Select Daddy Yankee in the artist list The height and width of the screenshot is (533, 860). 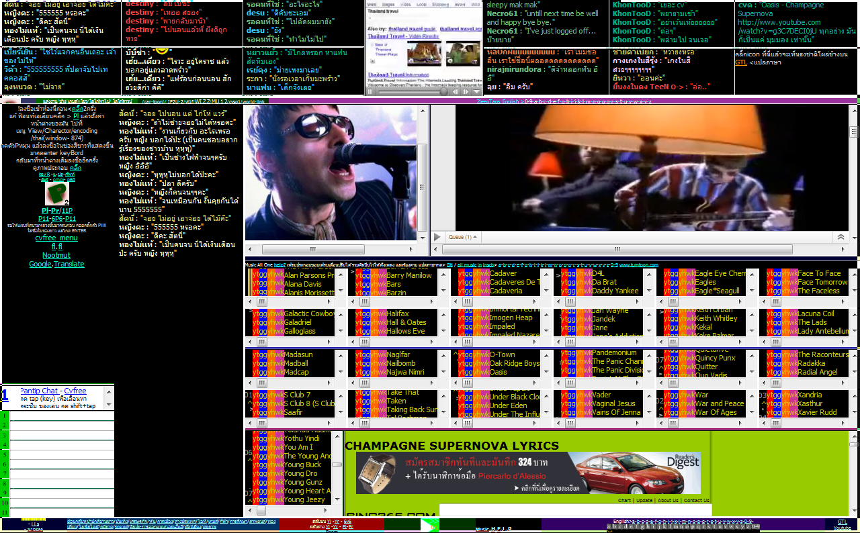[x=615, y=291]
